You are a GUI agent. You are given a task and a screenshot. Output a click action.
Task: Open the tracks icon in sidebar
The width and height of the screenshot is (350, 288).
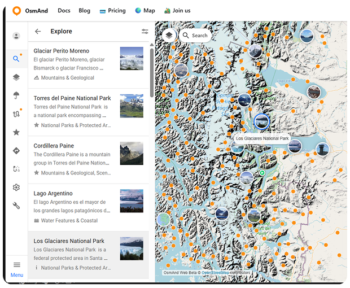pos(16,114)
